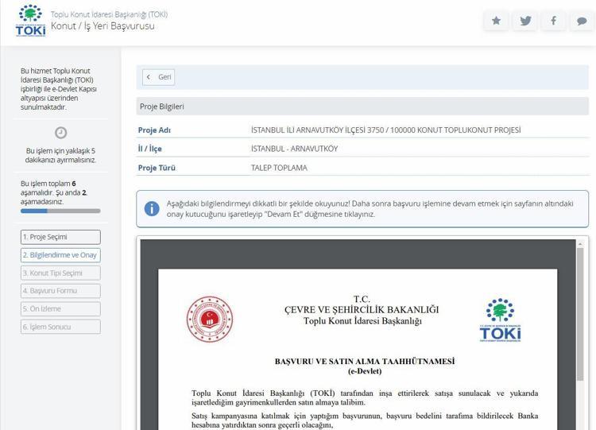Share the page via Twitter icon
596x430 pixels.
524,21
